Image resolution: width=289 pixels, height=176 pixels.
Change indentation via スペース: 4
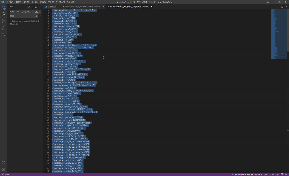click(258, 175)
